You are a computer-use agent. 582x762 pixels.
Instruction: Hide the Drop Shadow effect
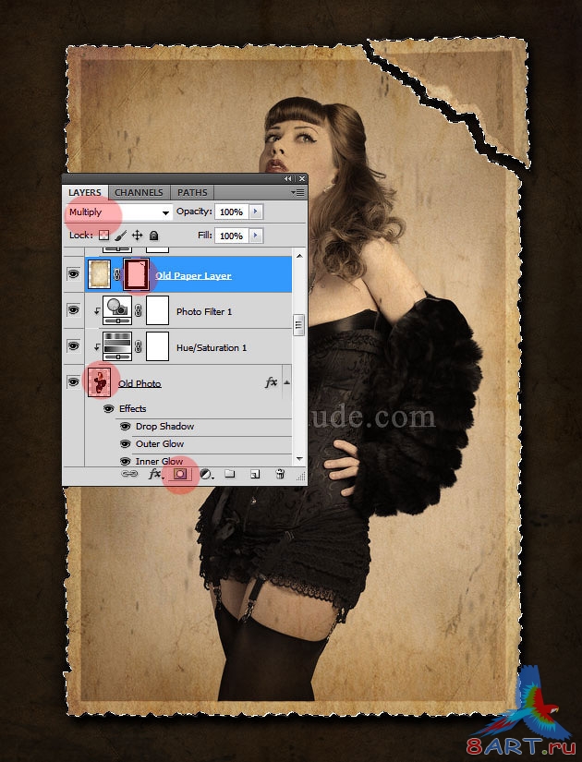point(125,427)
